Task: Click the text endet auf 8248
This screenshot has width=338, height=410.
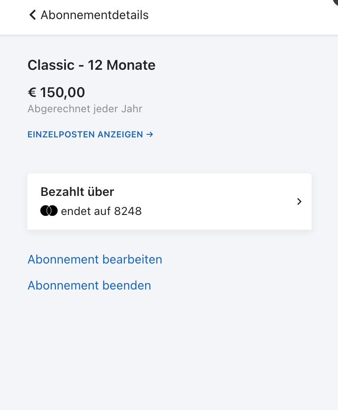Action: (101, 211)
